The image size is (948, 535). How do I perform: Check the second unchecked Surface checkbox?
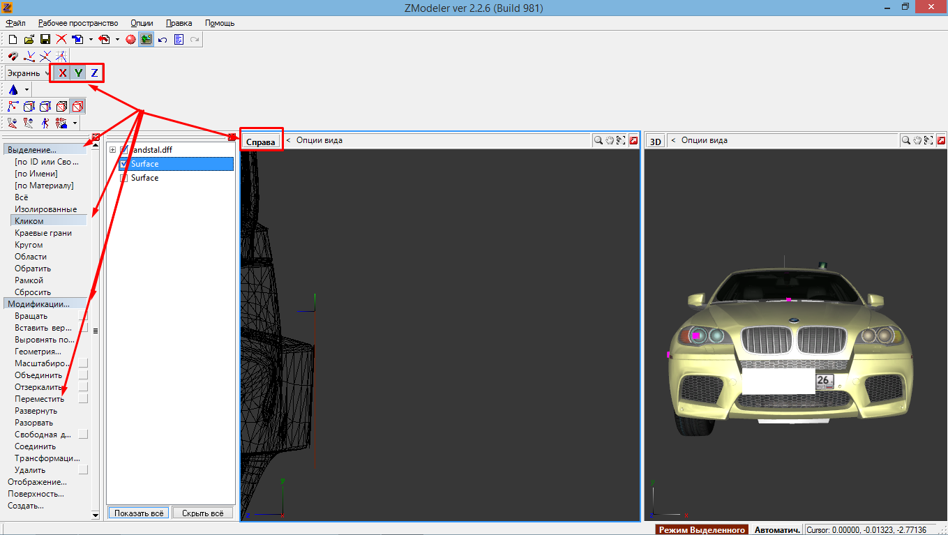click(123, 178)
